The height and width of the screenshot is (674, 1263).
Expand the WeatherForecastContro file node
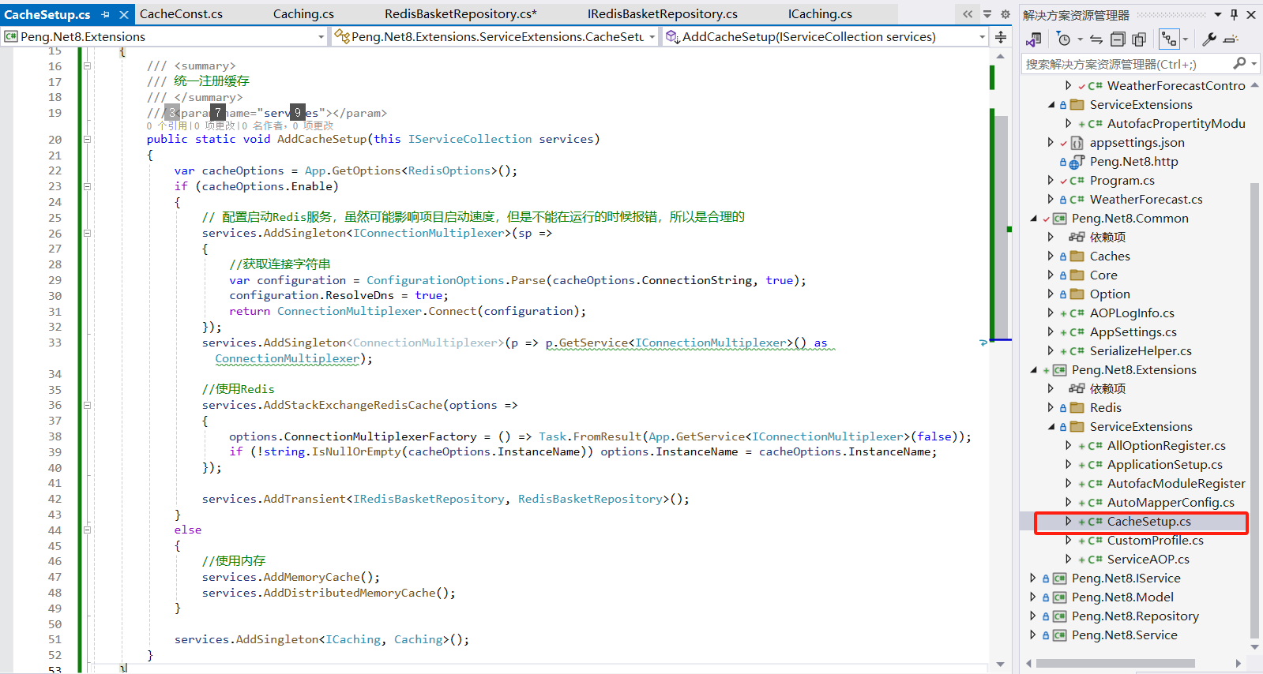pos(1068,85)
